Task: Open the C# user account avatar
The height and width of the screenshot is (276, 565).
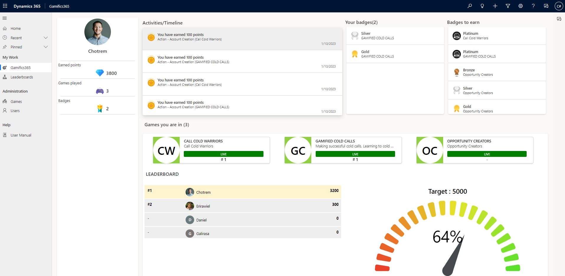Action: click(x=559, y=6)
